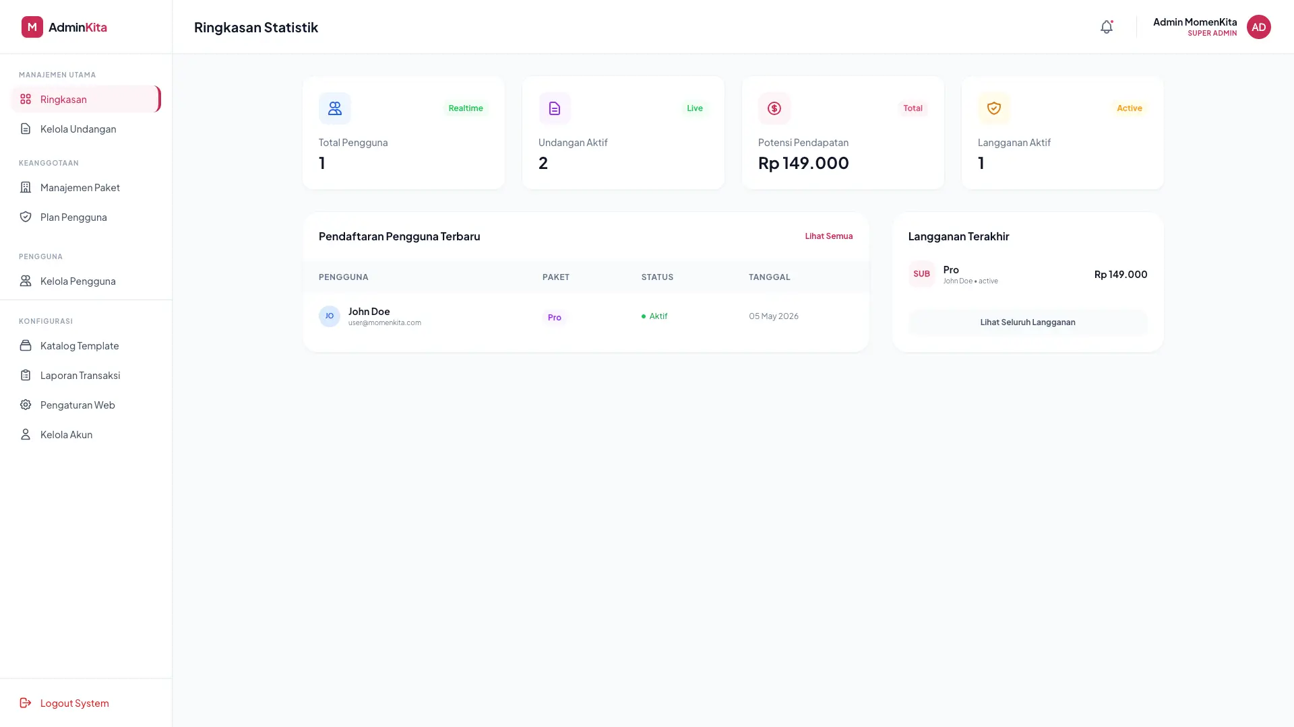1294x727 pixels.
Task: Click the PENGGUNA column header
Action: click(x=344, y=277)
